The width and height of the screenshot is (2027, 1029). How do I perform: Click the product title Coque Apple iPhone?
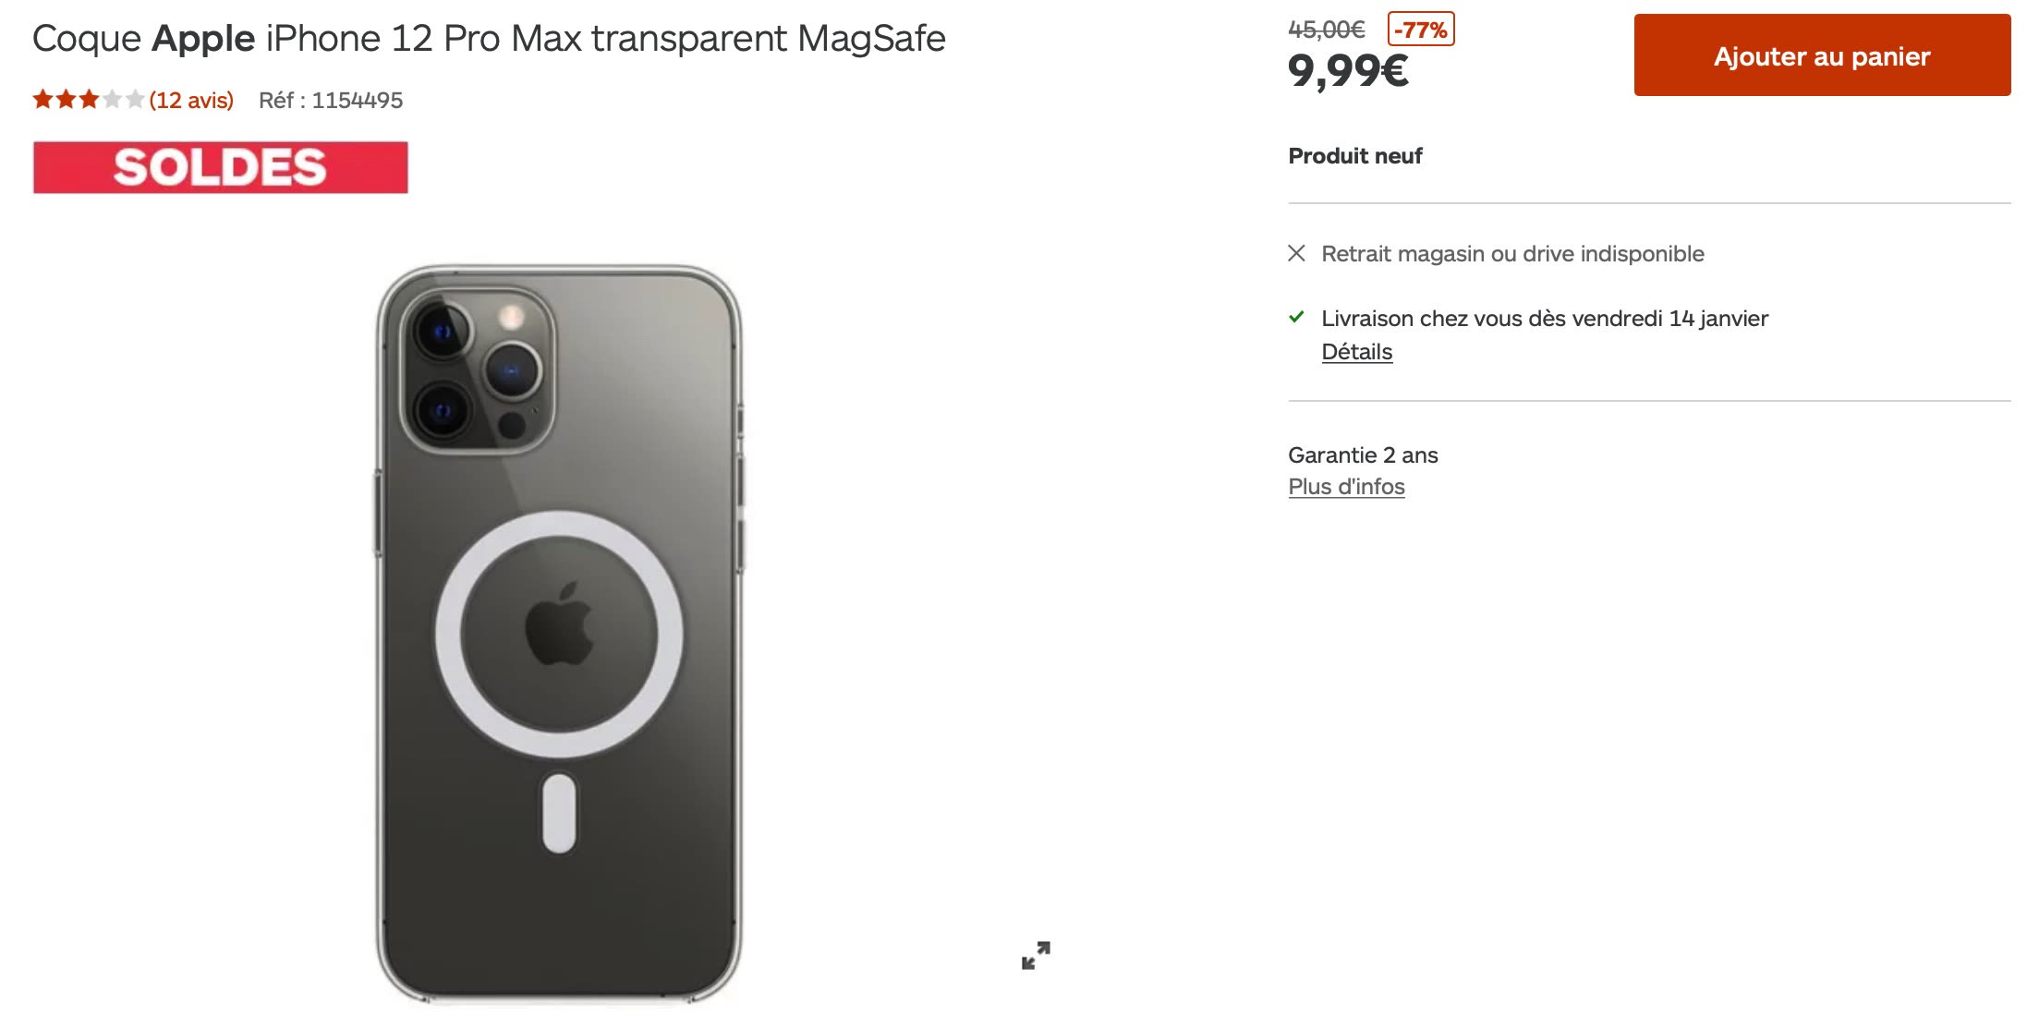pyautogui.click(x=488, y=39)
